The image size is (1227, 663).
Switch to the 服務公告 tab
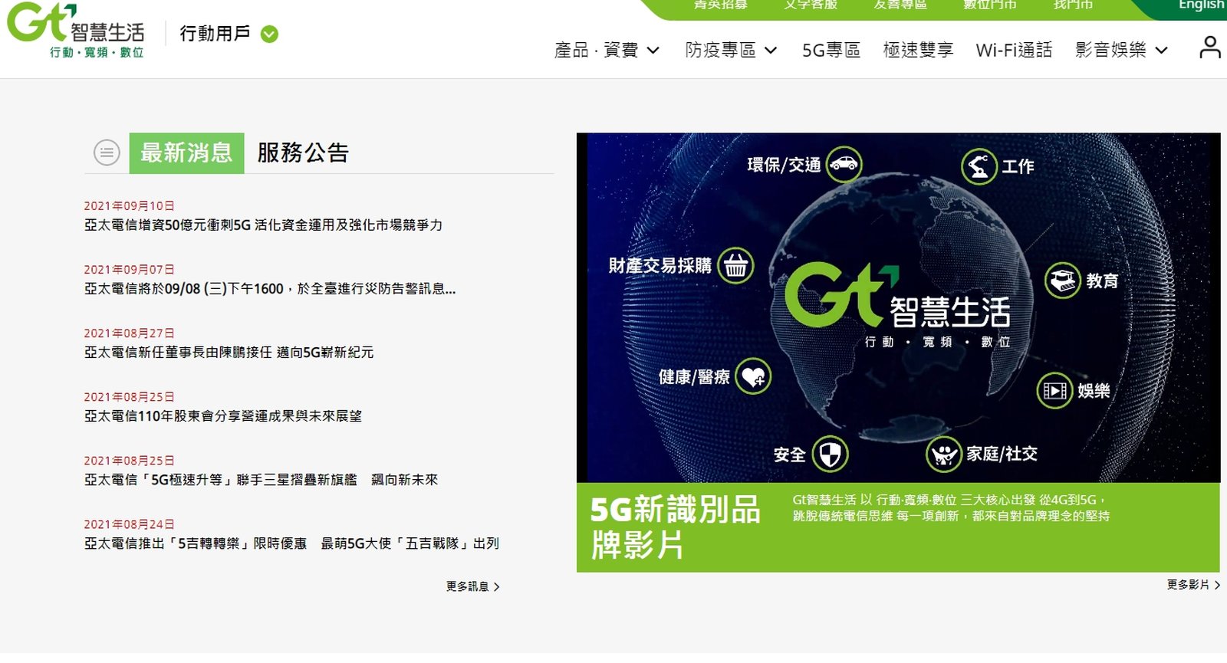coord(303,153)
